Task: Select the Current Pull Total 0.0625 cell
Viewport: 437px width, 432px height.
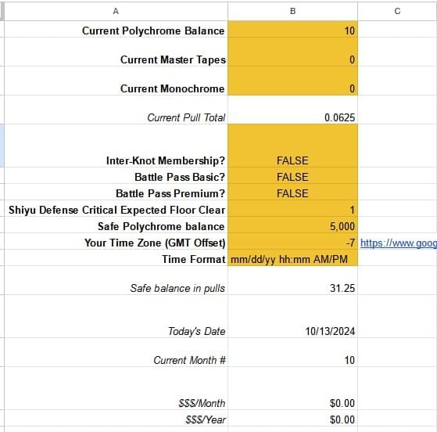Action: coord(292,110)
